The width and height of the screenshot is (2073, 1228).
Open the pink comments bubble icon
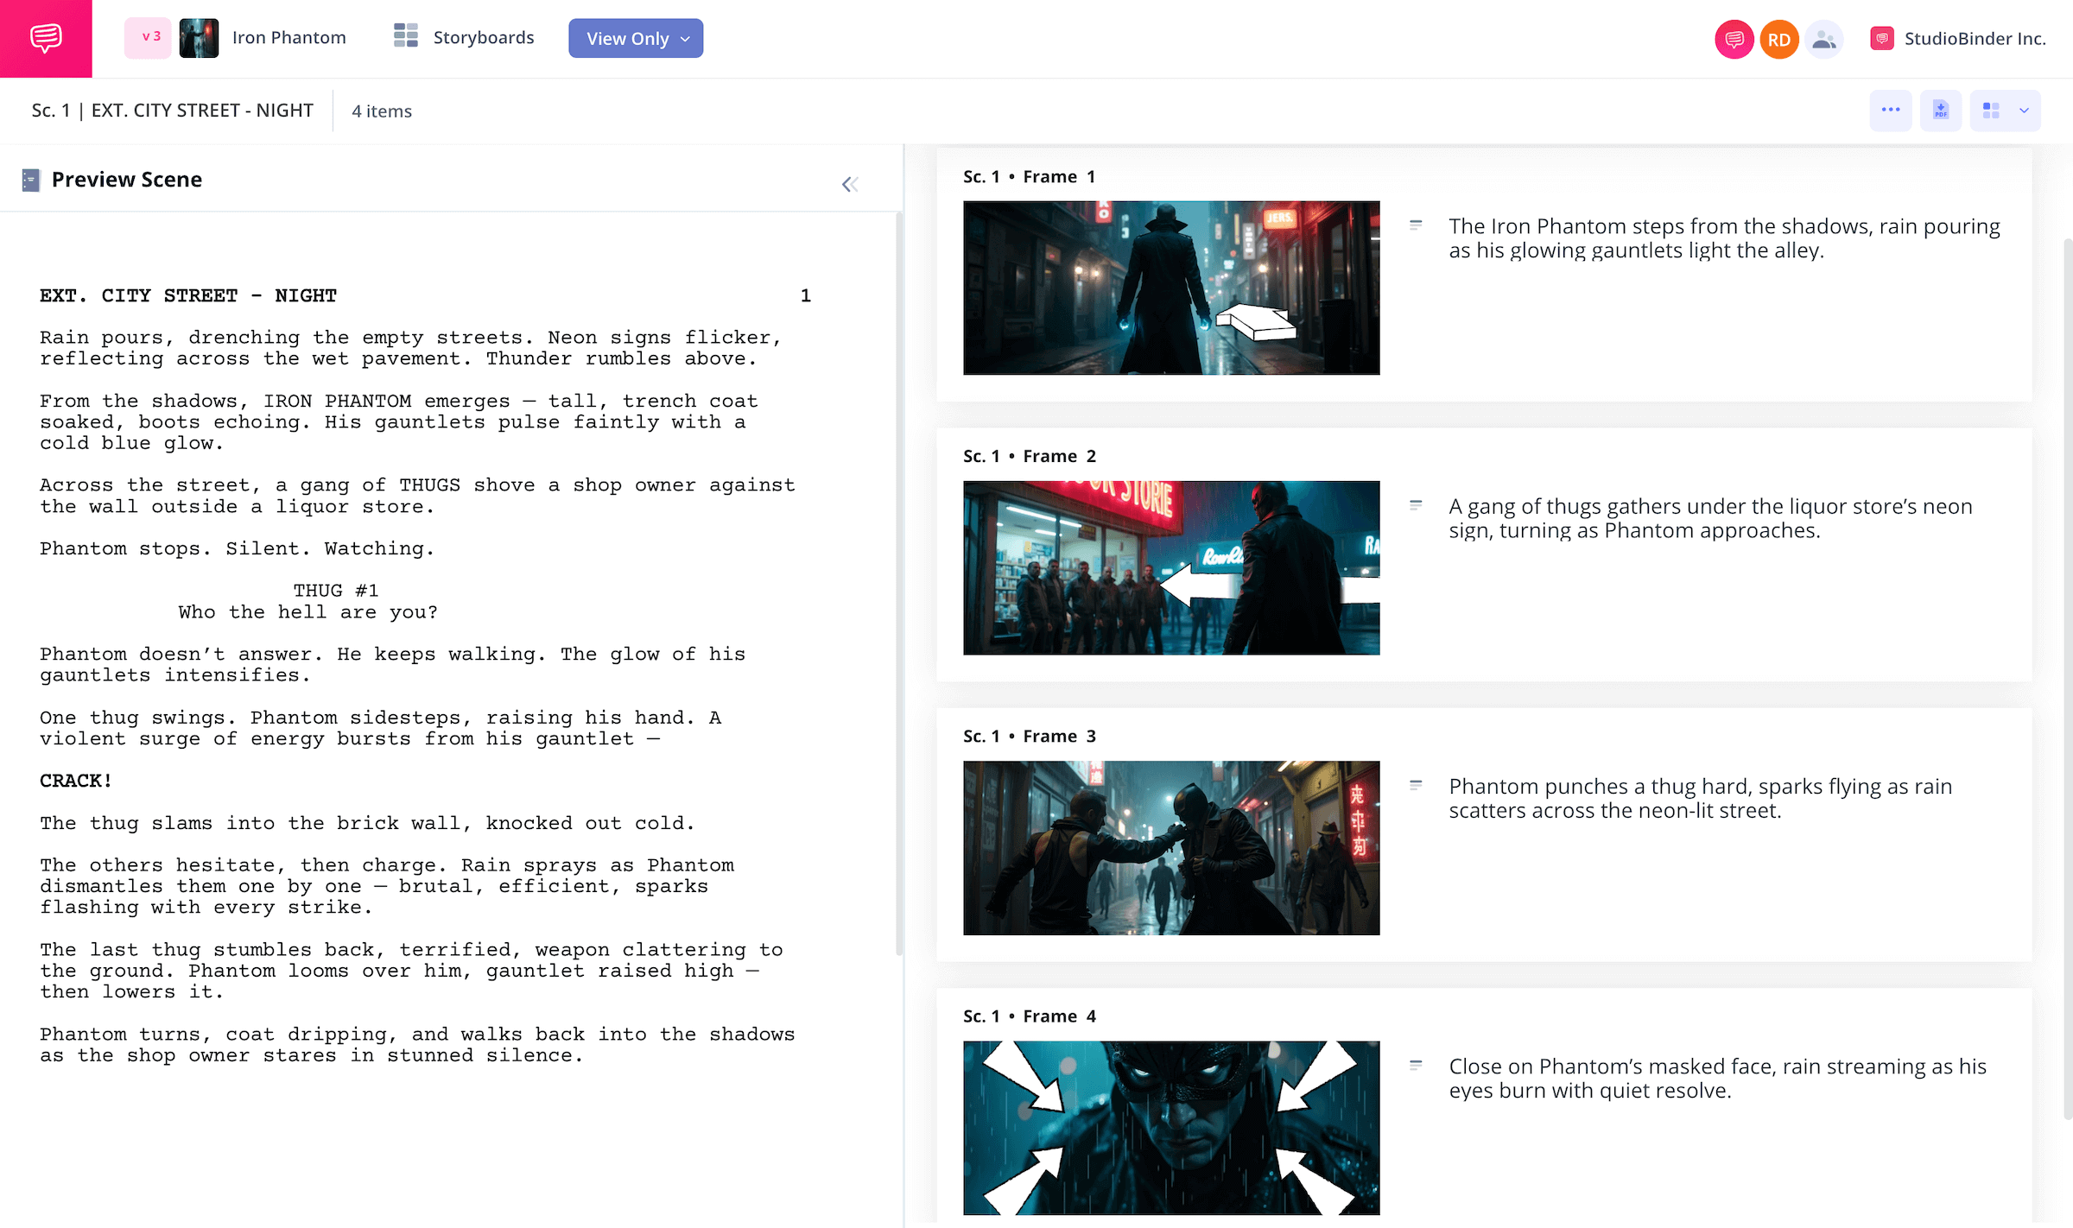click(1734, 38)
